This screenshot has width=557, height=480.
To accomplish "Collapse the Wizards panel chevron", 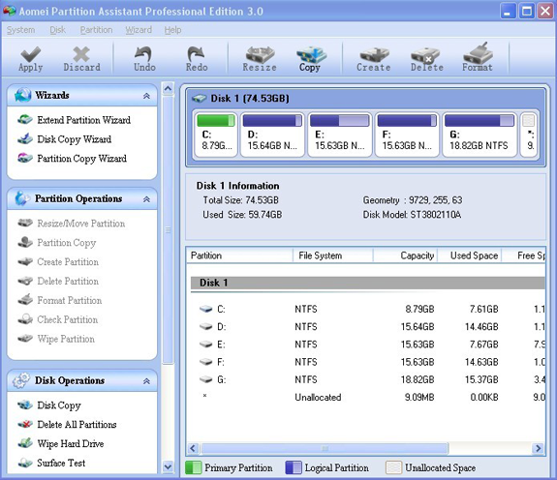I will tap(146, 96).
